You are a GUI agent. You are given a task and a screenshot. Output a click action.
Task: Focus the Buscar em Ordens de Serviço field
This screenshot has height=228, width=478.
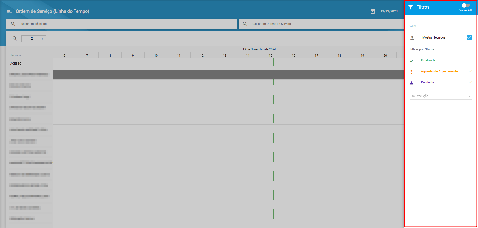[x=321, y=24]
